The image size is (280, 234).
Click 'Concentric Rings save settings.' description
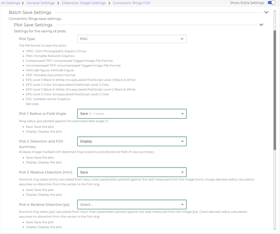coord(35,19)
